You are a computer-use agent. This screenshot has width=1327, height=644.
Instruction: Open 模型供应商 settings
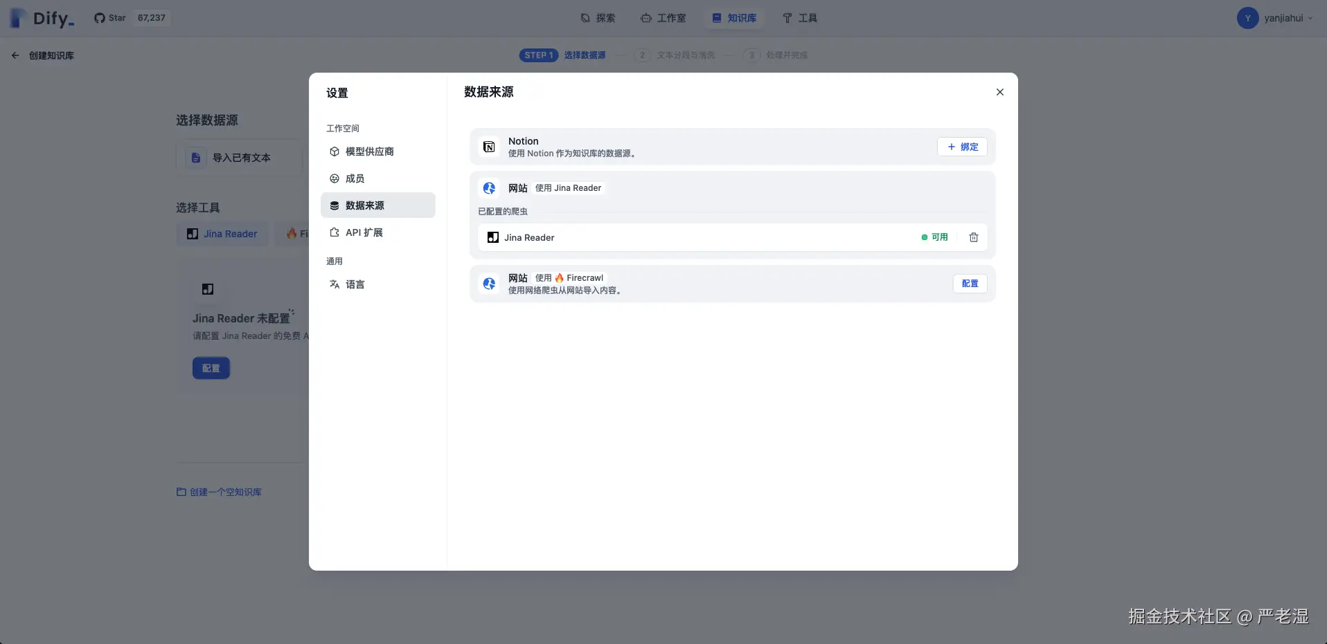[x=378, y=151]
